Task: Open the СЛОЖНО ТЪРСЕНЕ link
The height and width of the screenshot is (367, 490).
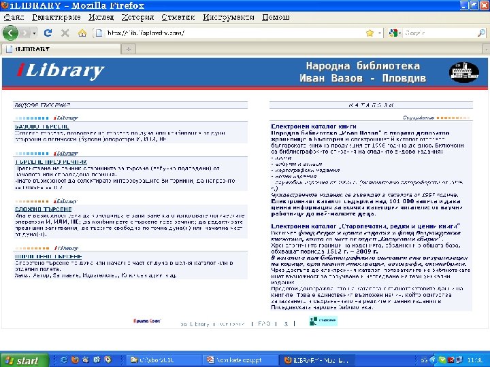Action: (x=44, y=209)
